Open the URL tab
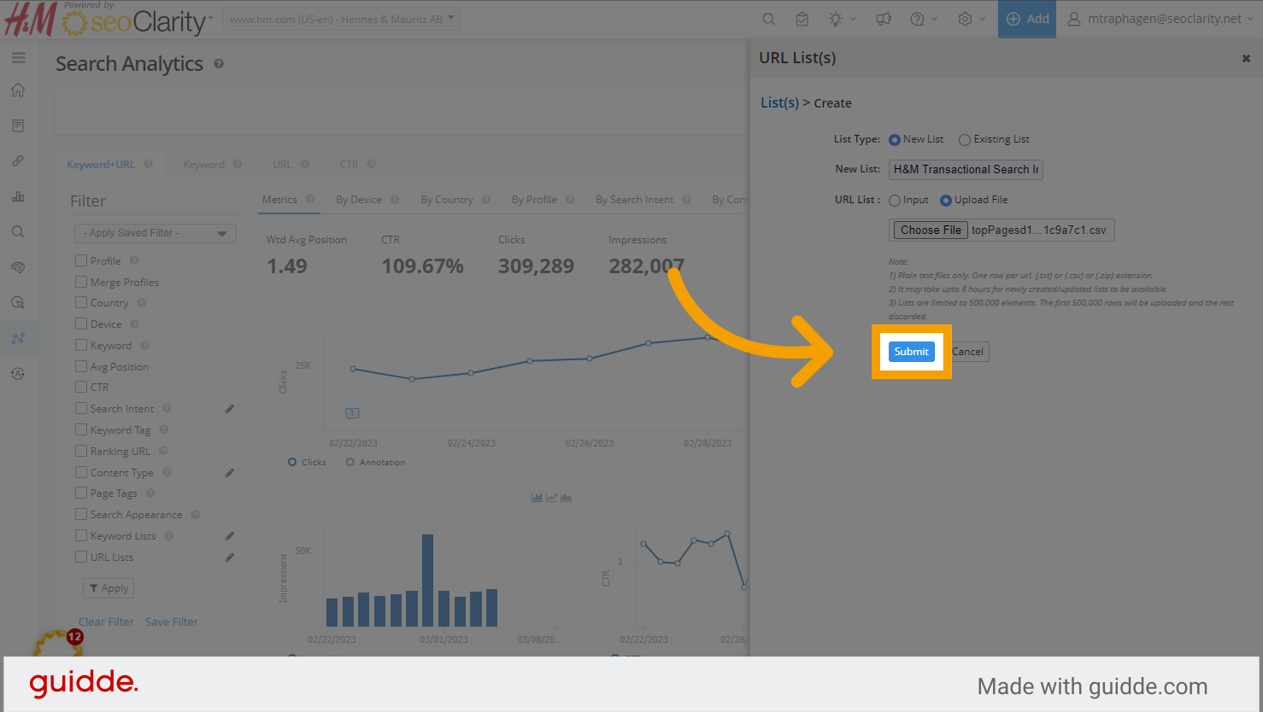The image size is (1263, 712). pyautogui.click(x=282, y=165)
